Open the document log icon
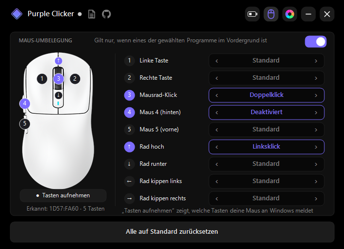344x249 pixels. click(x=92, y=14)
